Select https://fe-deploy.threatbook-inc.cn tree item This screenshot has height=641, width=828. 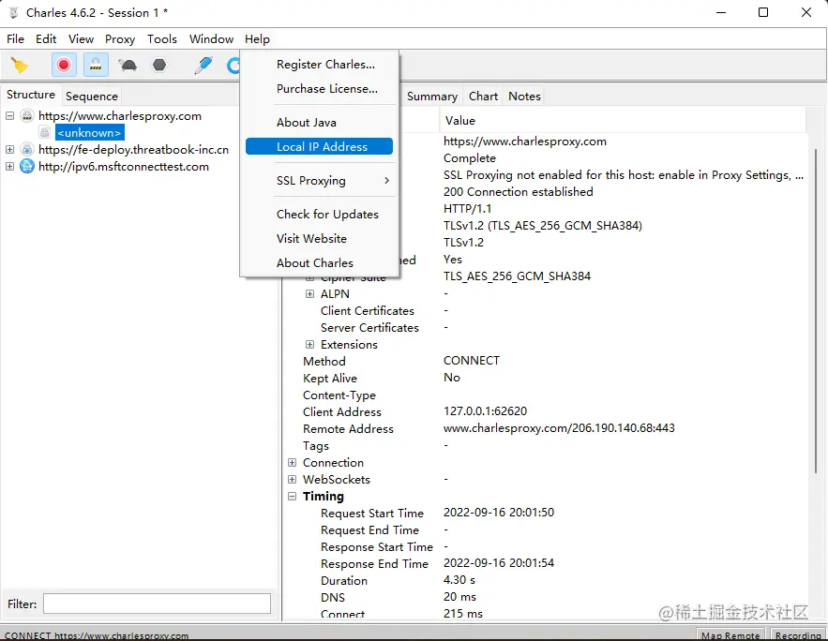[x=133, y=149]
